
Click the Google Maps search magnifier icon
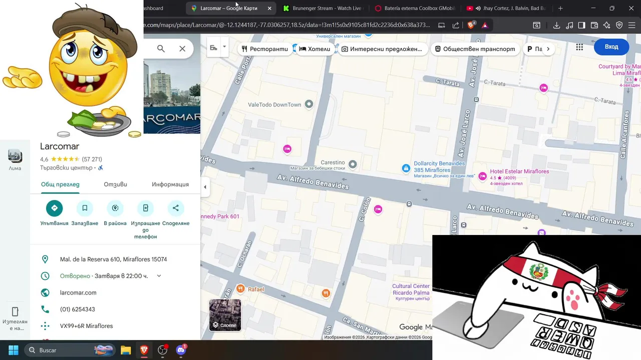tap(161, 48)
